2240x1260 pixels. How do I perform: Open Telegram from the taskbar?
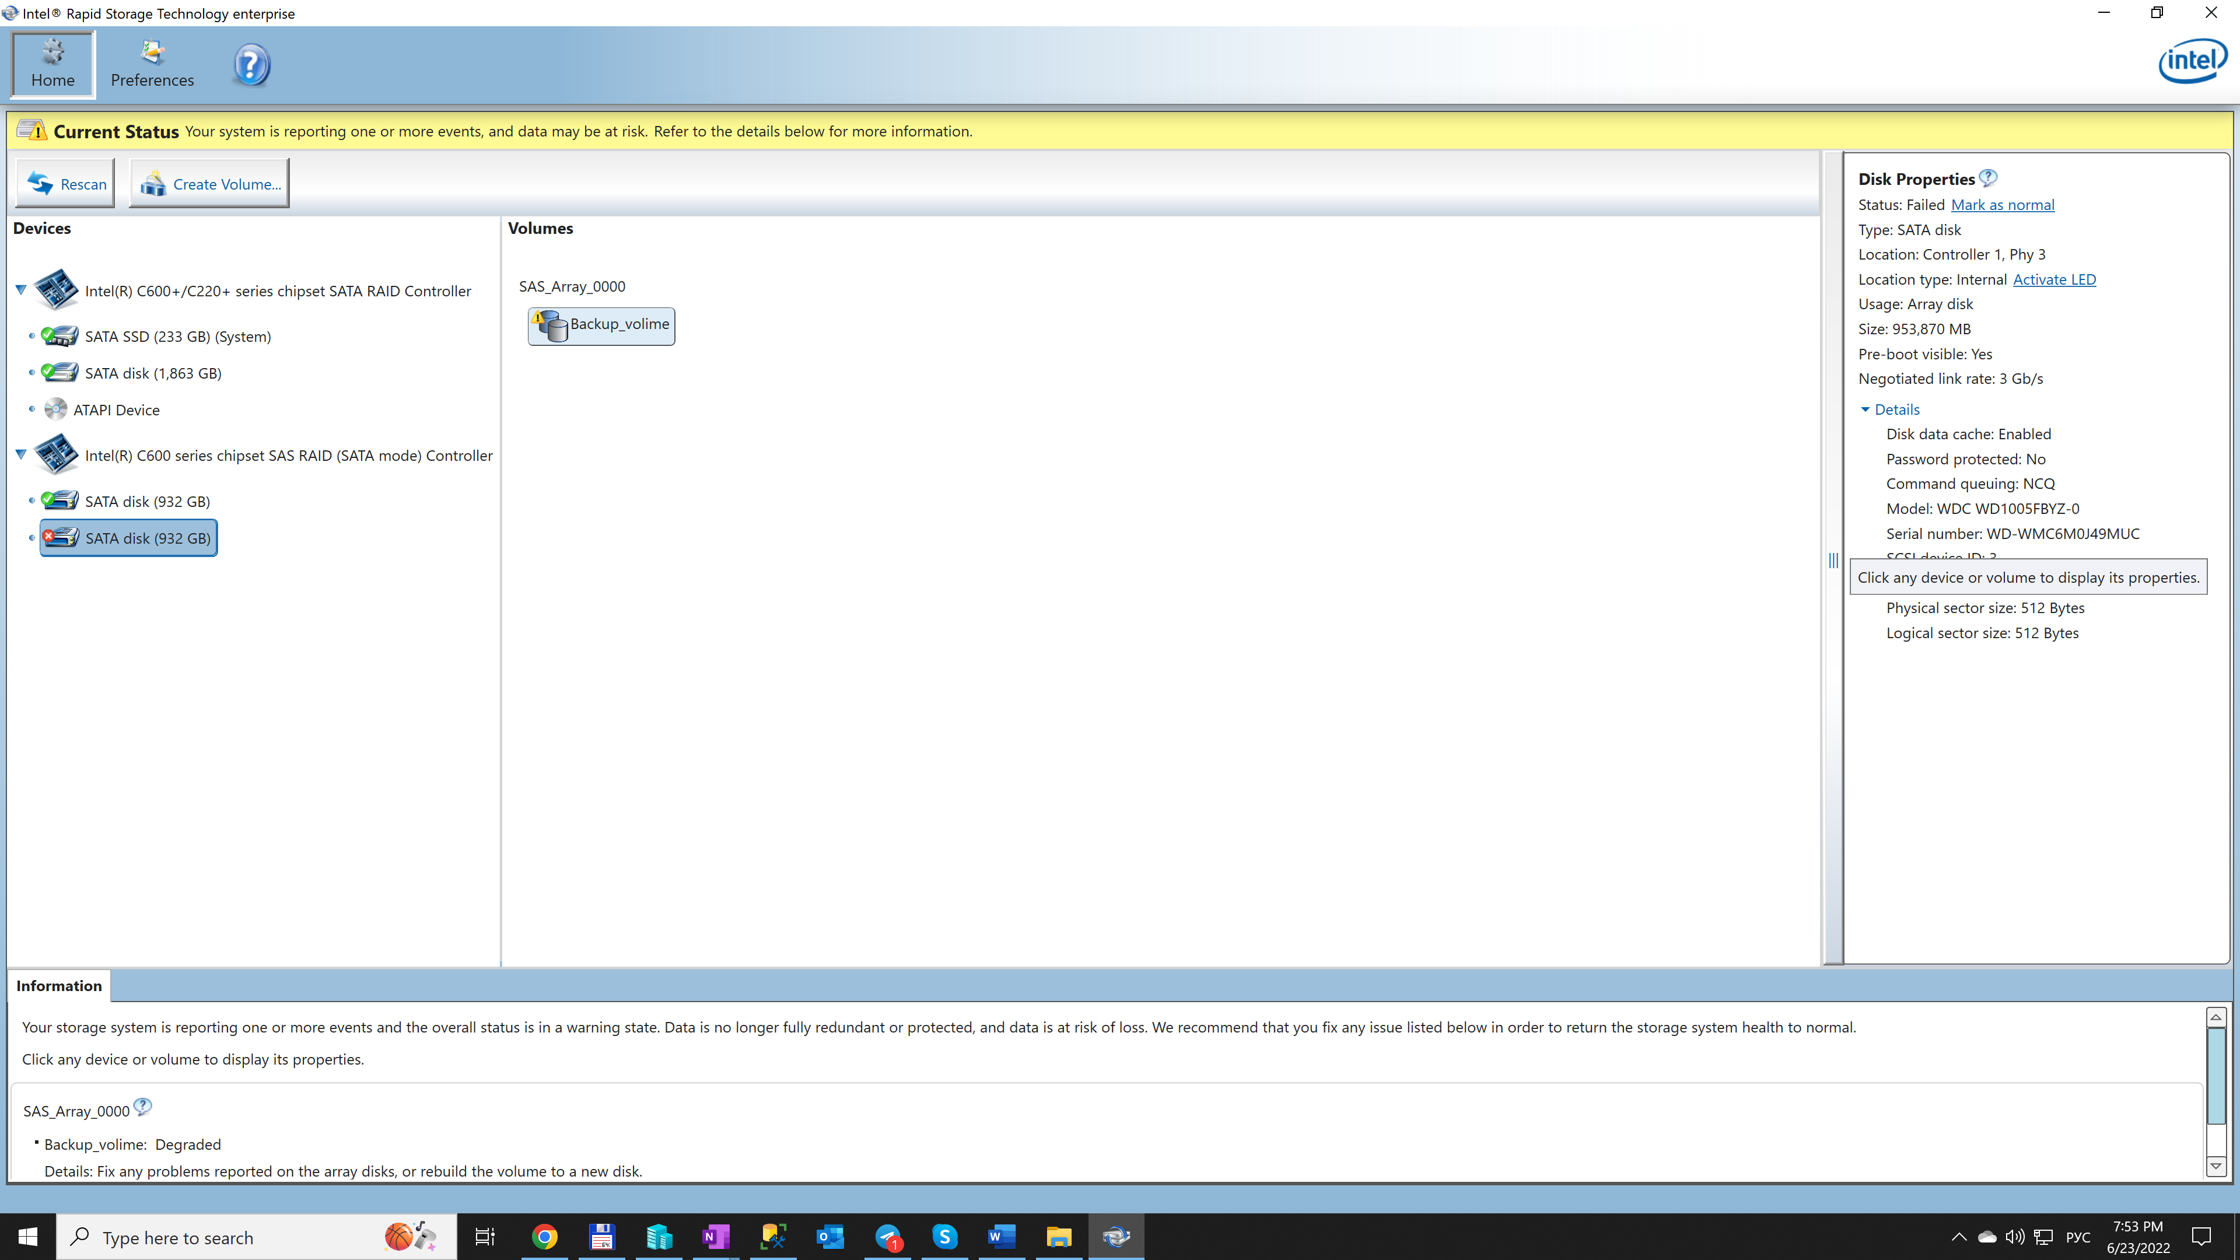[x=888, y=1237]
